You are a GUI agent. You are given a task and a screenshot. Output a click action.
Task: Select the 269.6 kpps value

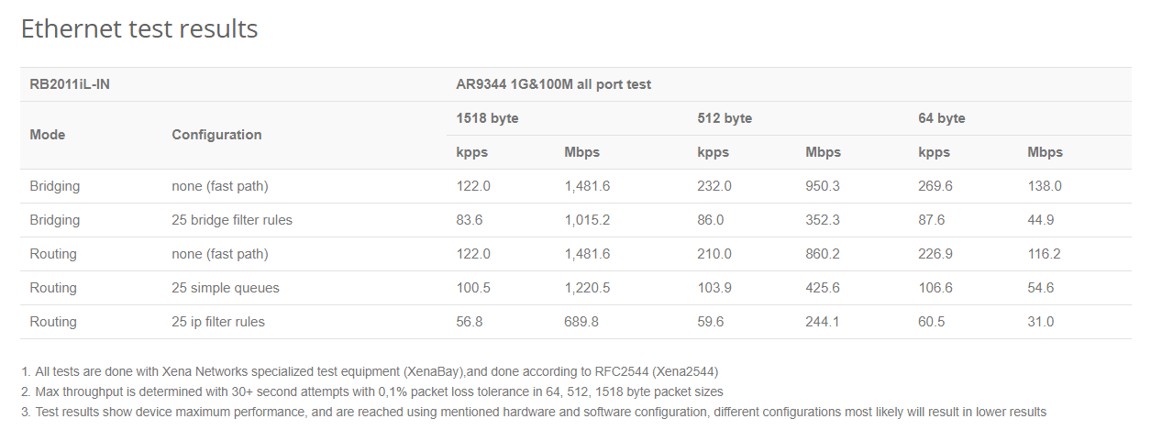[935, 186]
